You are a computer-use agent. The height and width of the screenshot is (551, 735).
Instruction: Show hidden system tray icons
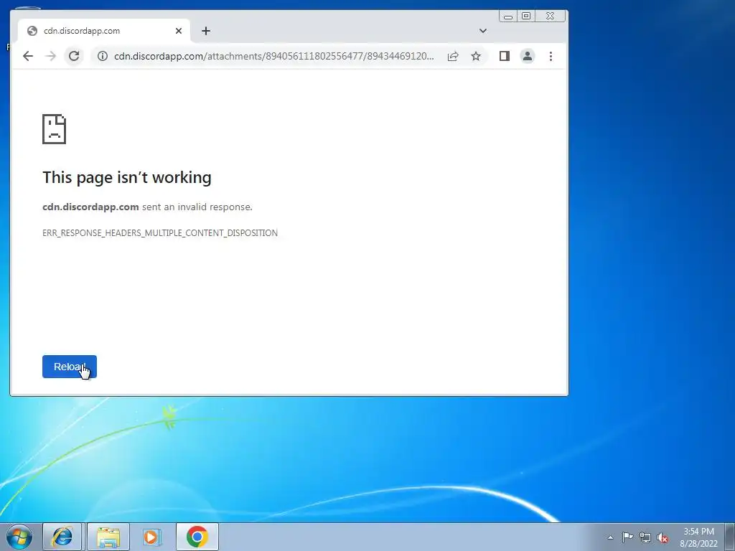click(x=610, y=537)
